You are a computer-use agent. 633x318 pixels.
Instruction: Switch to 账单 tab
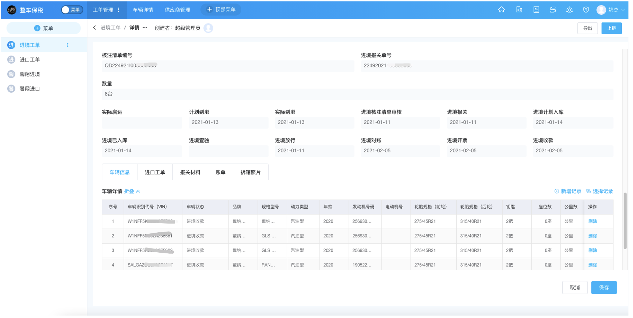pos(220,172)
